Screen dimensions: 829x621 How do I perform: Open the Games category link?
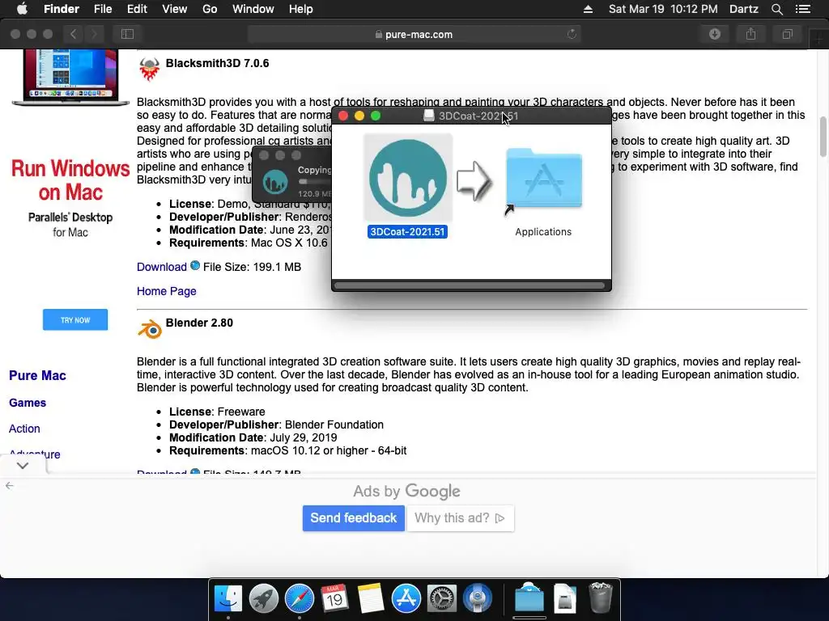click(x=28, y=403)
